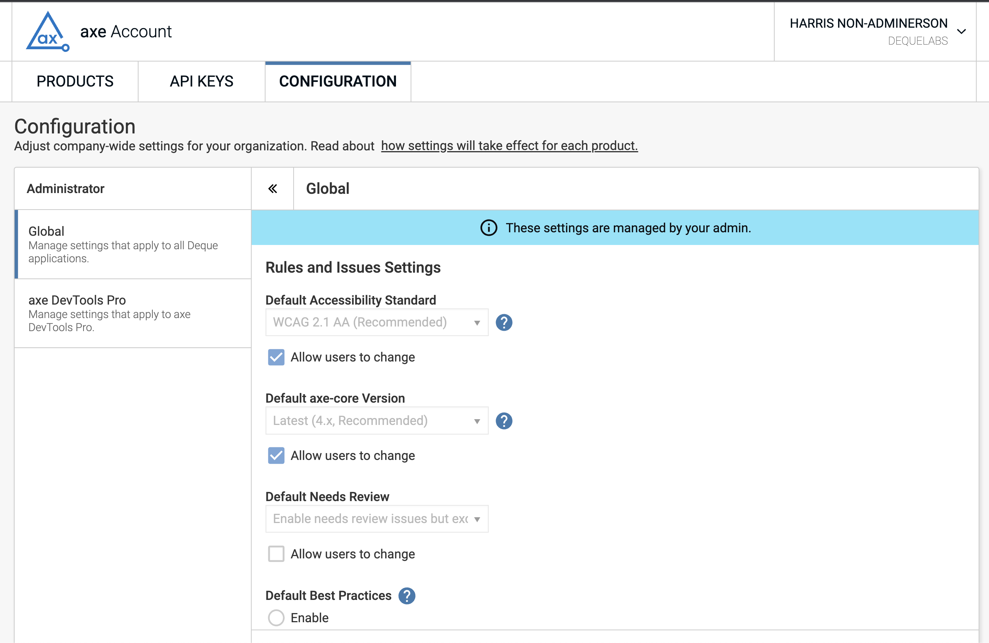
Task: Open help for Default axe-core Version
Action: point(504,421)
